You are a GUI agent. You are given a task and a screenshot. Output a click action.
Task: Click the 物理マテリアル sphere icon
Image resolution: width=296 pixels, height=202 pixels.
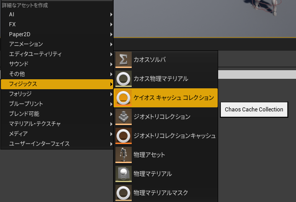coord(124,174)
